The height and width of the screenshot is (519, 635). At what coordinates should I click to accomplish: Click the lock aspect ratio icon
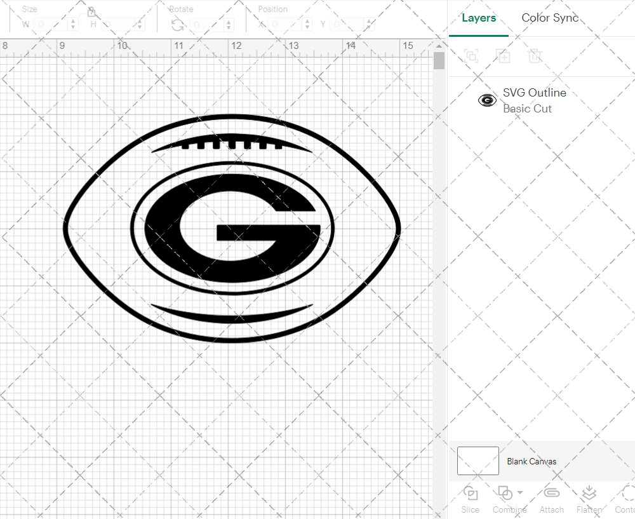coord(91,11)
